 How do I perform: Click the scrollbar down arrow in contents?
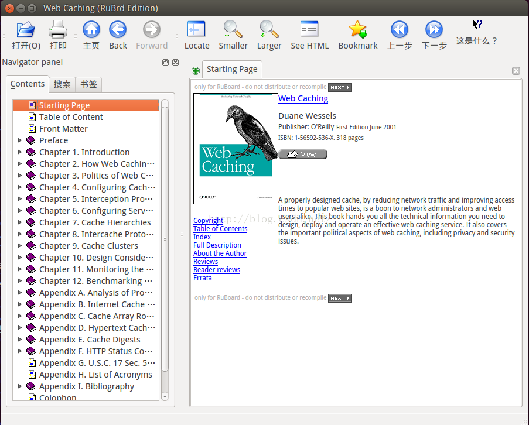[x=165, y=397]
